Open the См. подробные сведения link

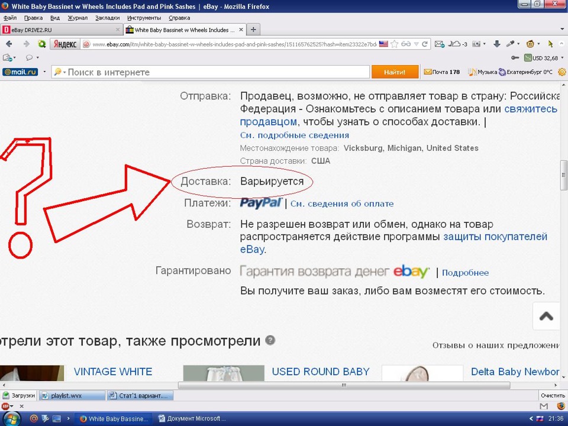coord(295,135)
